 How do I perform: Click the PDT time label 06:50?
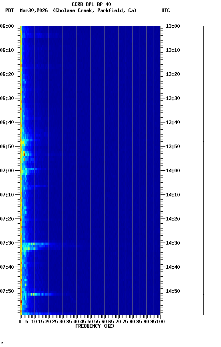(x=7, y=147)
